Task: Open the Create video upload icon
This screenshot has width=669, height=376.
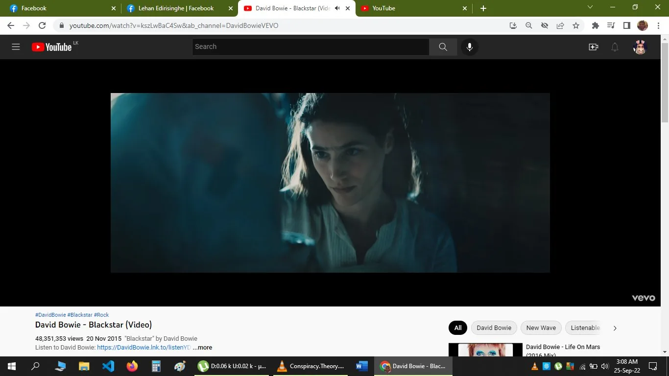Action: (x=593, y=47)
